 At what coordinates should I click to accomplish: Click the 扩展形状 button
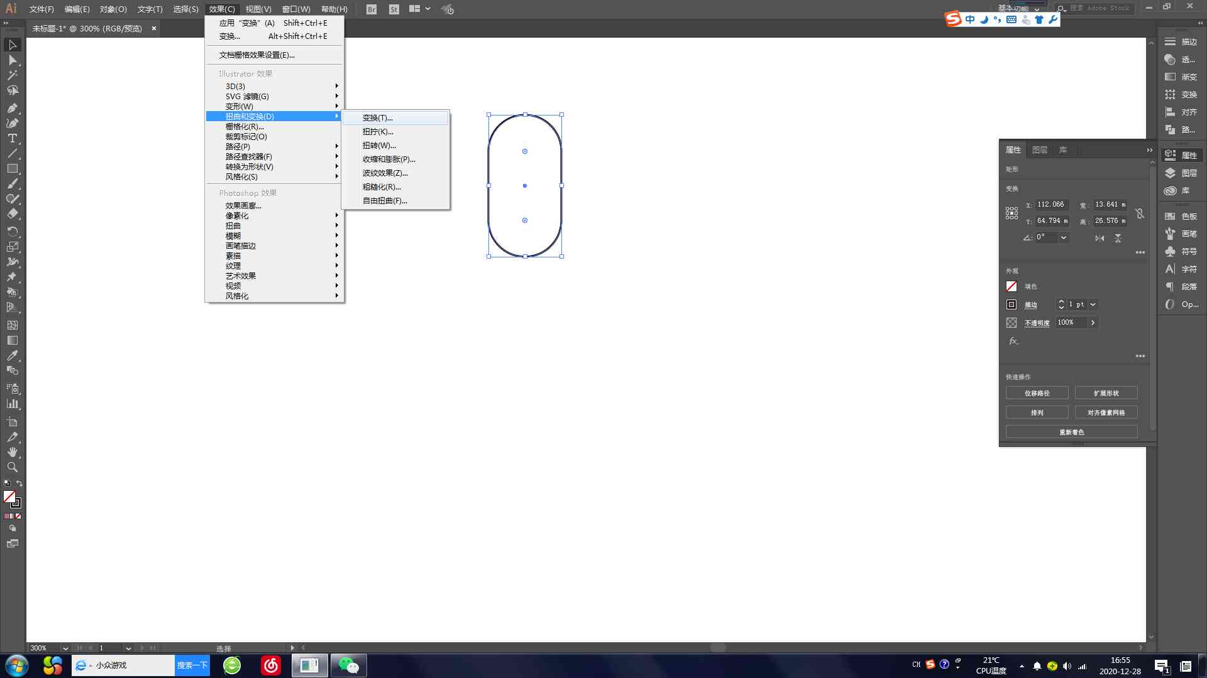coord(1106,393)
